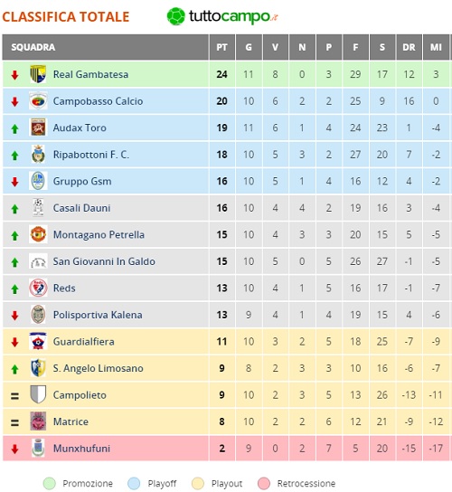Image resolution: width=452 pixels, height=492 pixels.
Task: Click the Campobasso Calcio club logo
Action: click(x=38, y=100)
